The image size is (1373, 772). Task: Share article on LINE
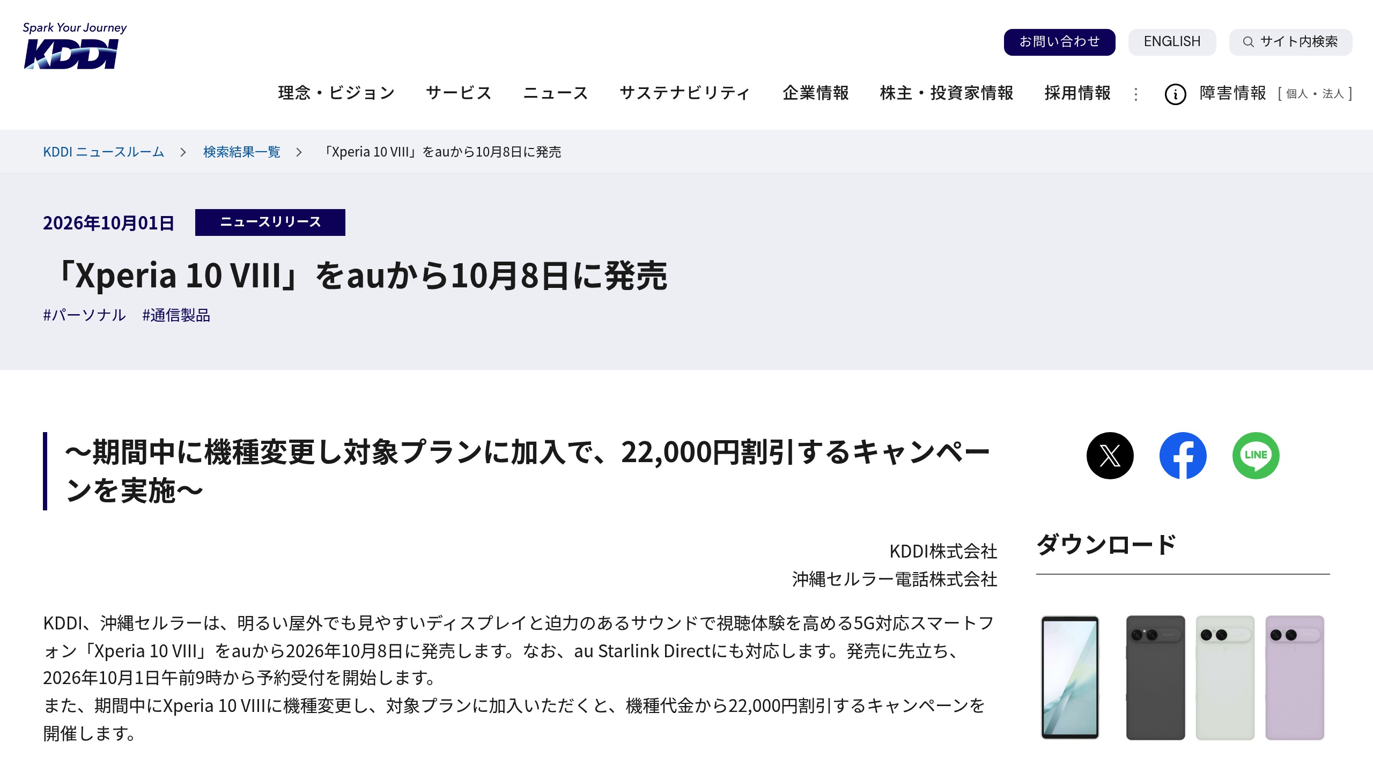(1256, 456)
